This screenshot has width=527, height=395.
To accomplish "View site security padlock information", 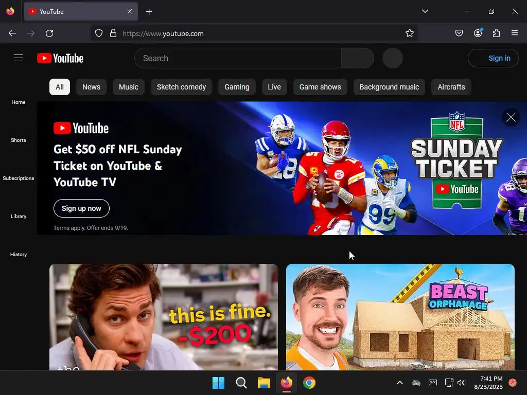I will click(x=113, y=33).
